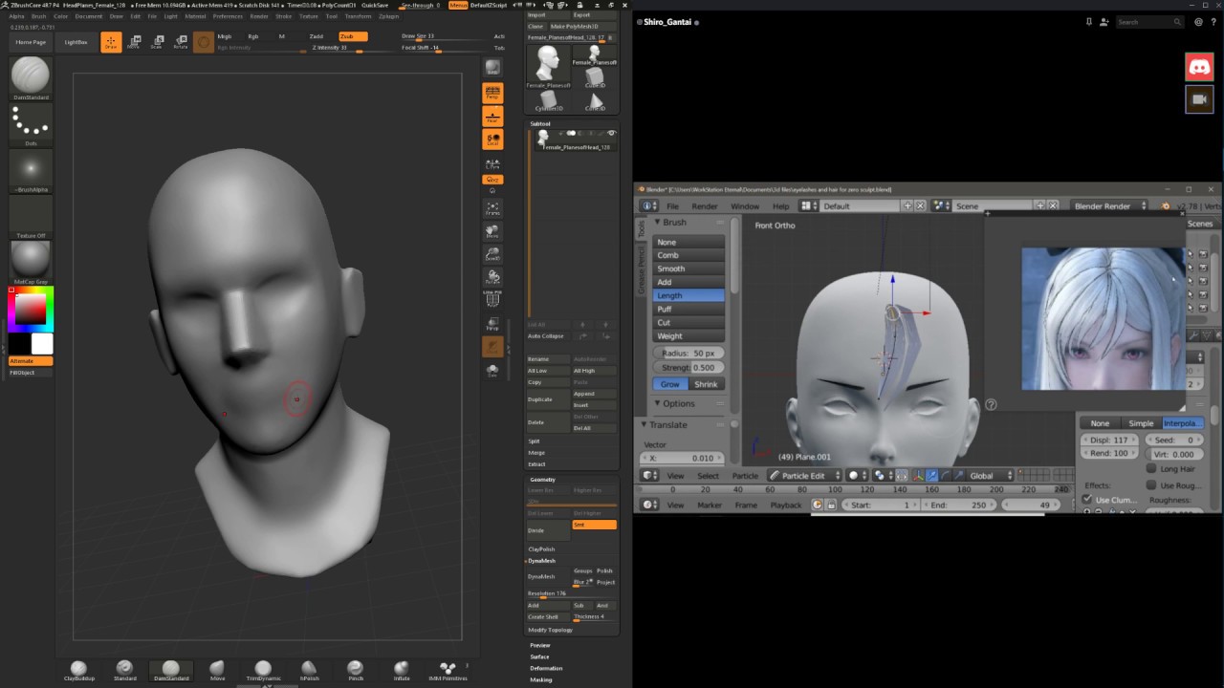Toggle Persp perspective view button
The width and height of the screenshot is (1224, 688).
pyautogui.click(x=492, y=93)
